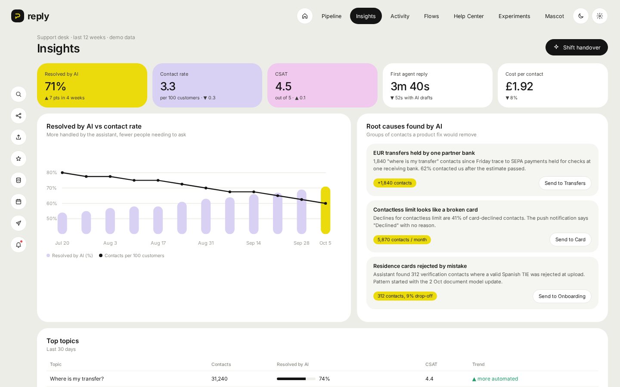Open the Pipeline tab
Viewport: 620px width, 387px height.
(x=332, y=16)
